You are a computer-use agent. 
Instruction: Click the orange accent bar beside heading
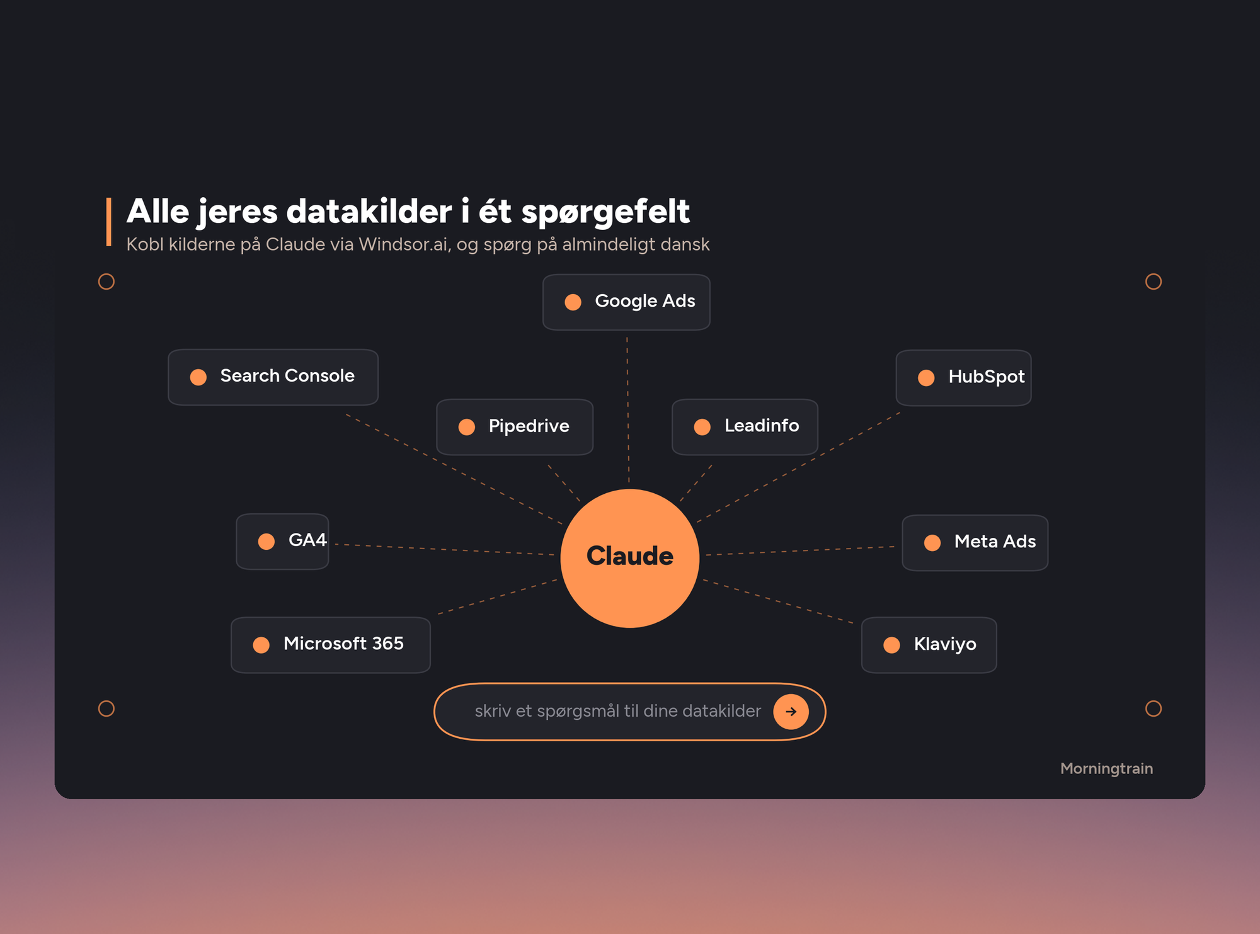(109, 222)
